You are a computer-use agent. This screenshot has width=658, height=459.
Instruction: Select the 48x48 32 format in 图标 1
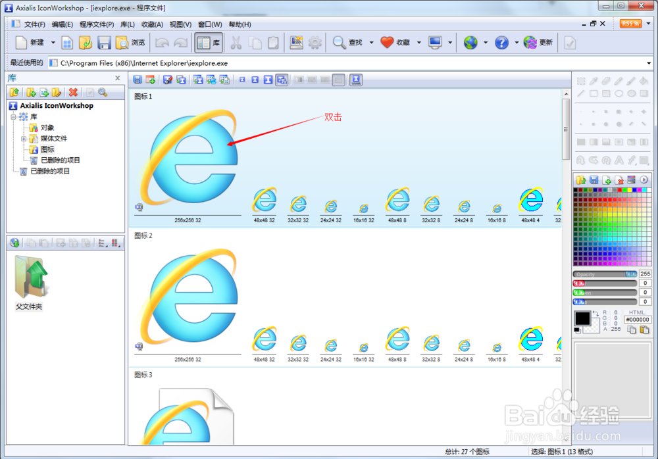pos(264,205)
